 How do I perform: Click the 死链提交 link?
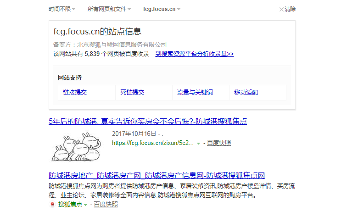click(x=132, y=93)
